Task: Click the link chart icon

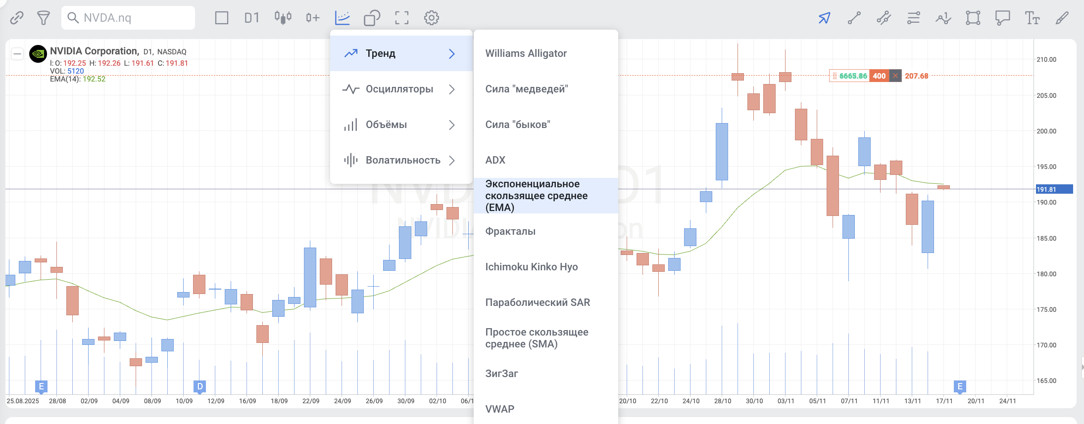Action: 17,18
